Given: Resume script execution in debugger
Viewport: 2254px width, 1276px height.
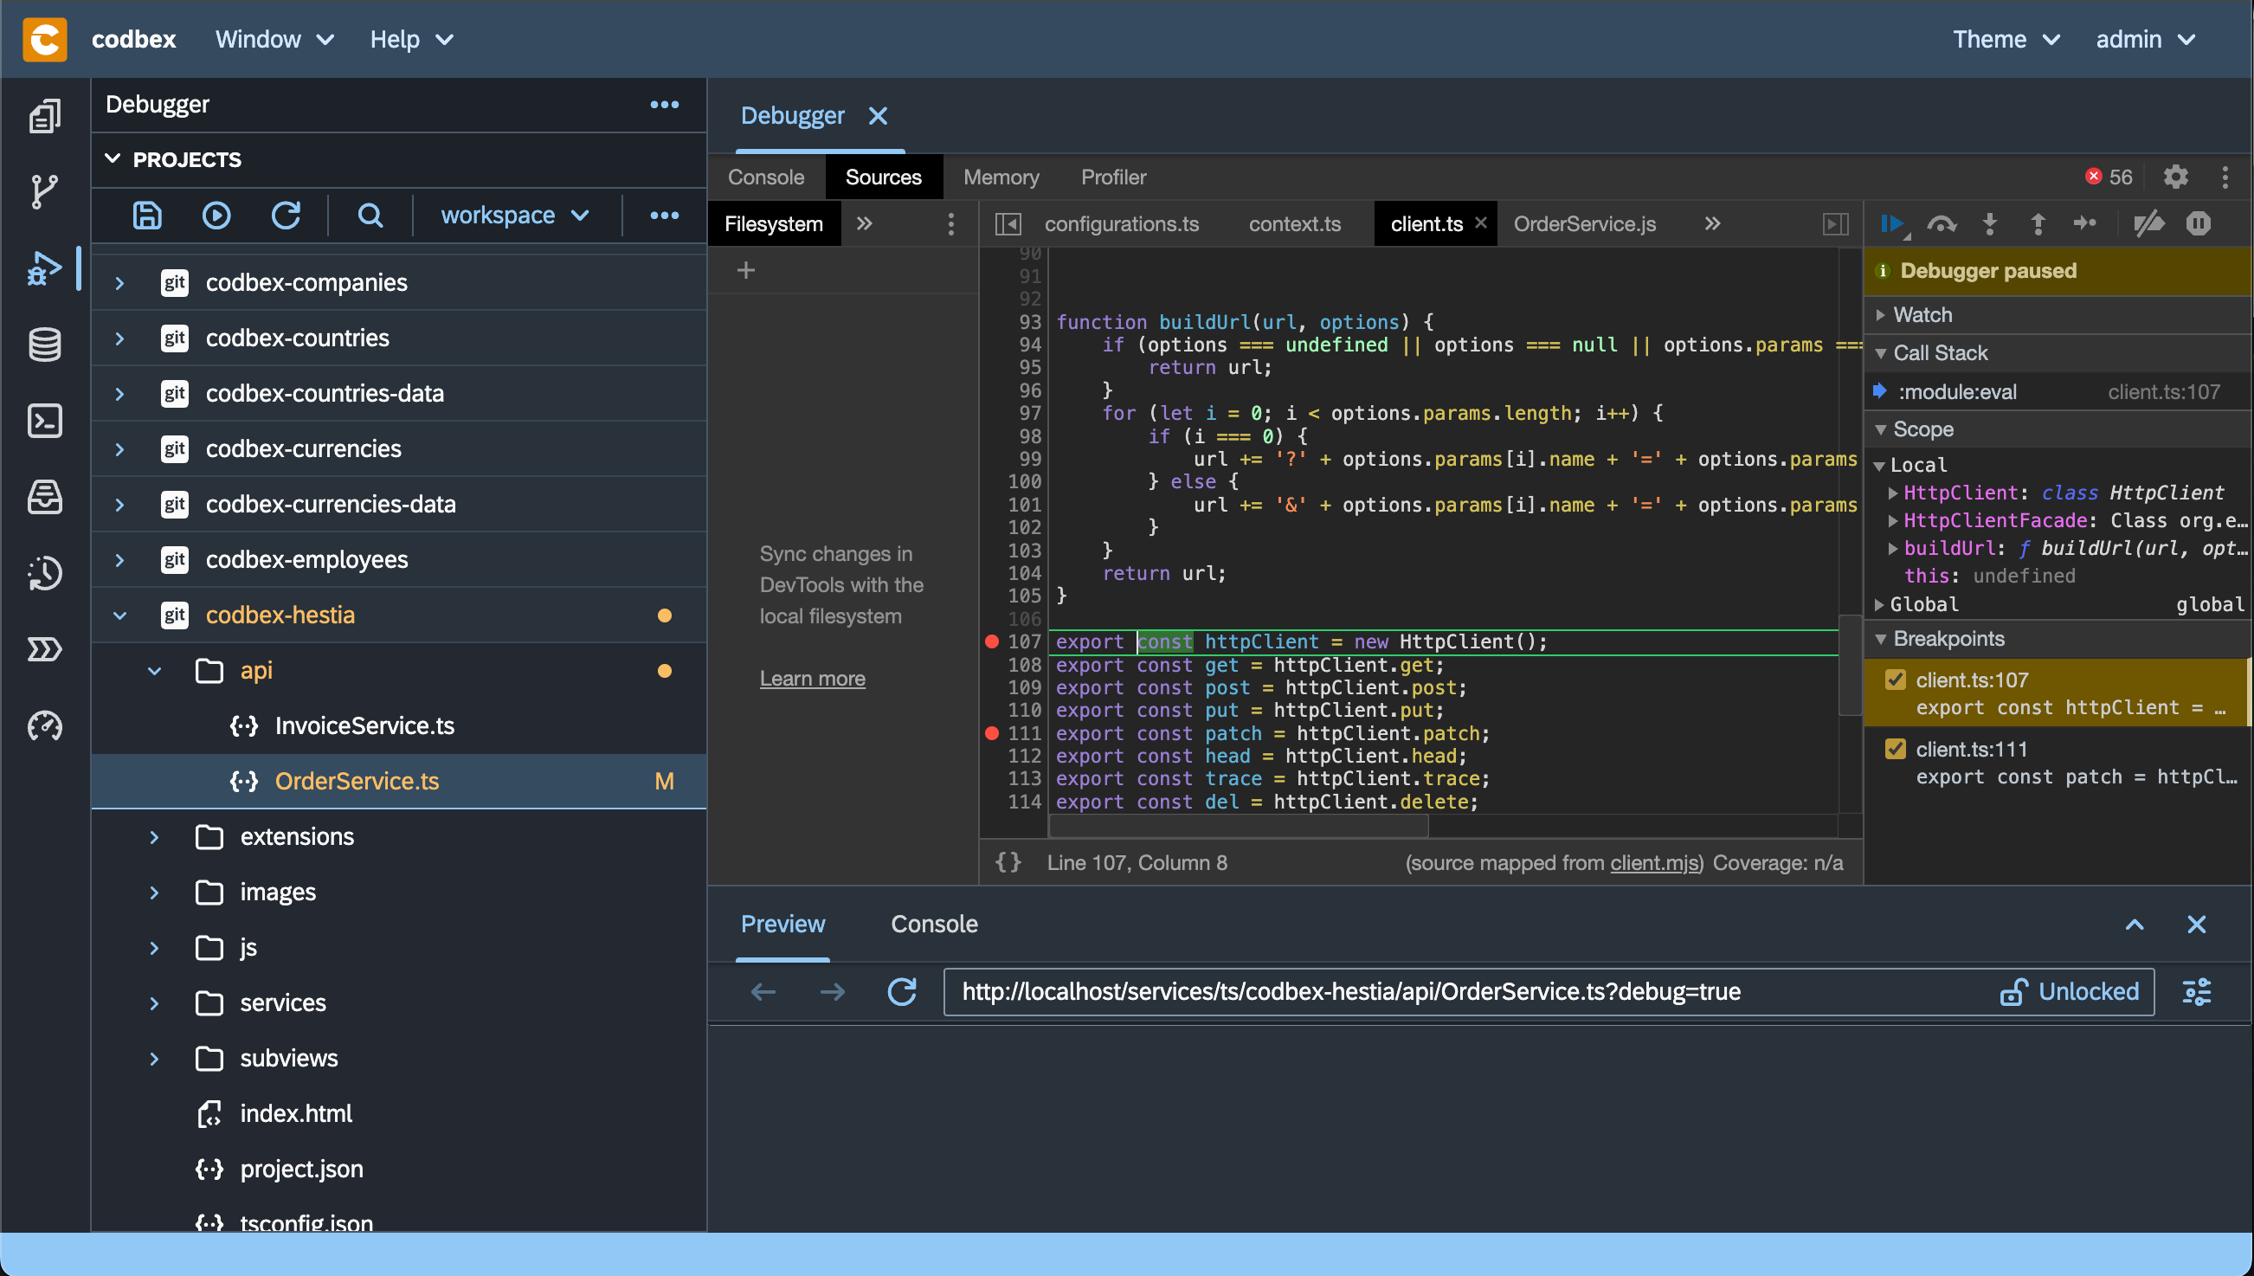Looking at the screenshot, I should tap(1894, 224).
